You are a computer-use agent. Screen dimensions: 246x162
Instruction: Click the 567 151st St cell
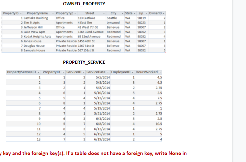(x=92, y=50)
